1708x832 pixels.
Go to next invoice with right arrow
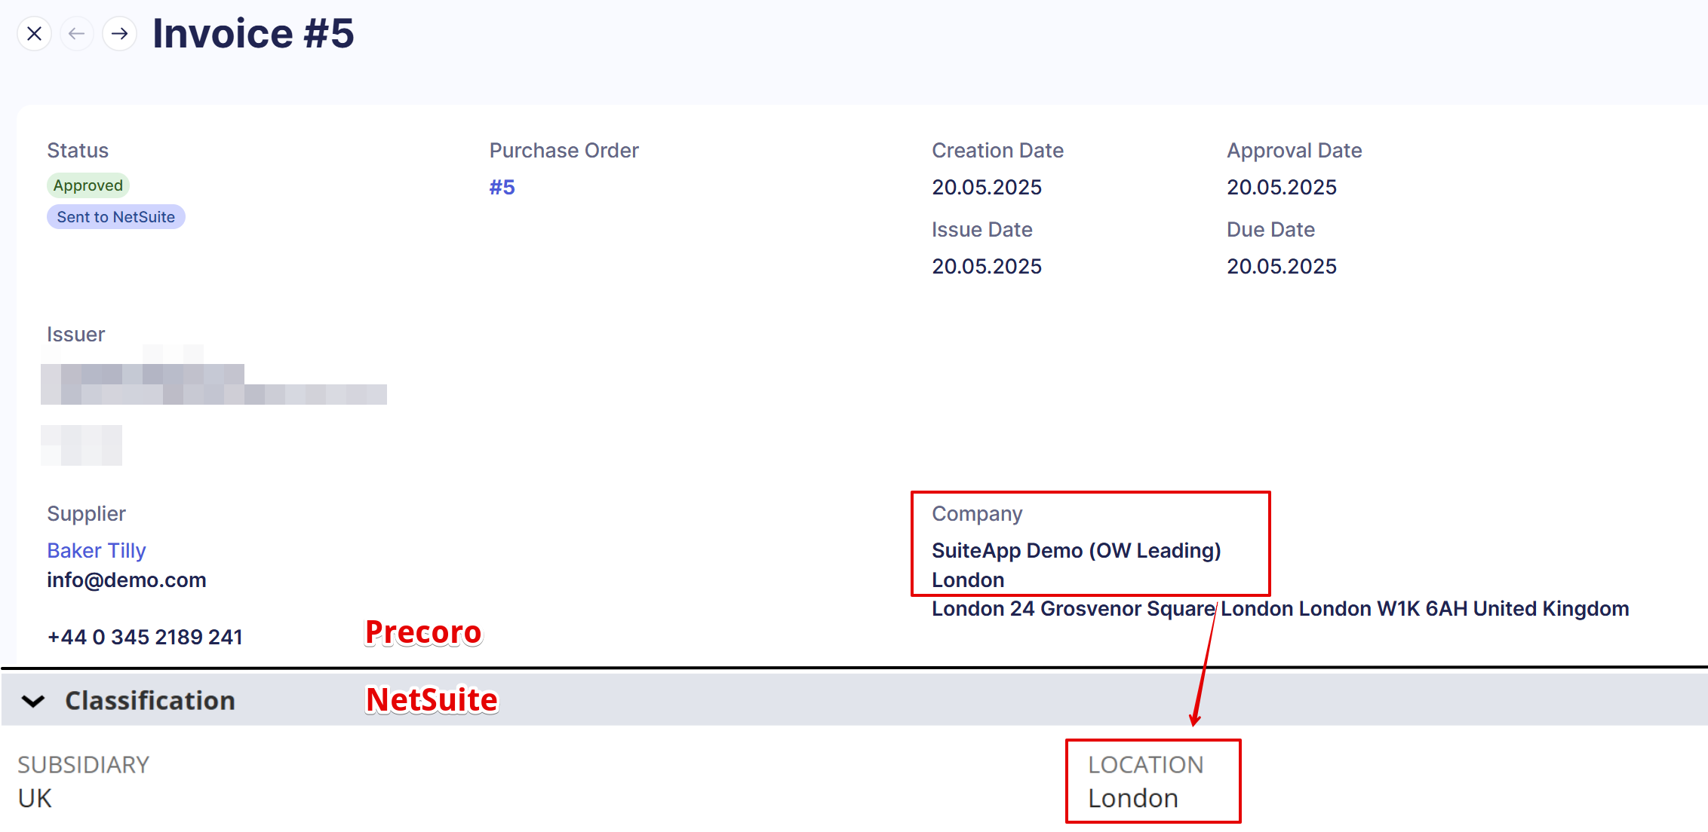click(x=119, y=34)
